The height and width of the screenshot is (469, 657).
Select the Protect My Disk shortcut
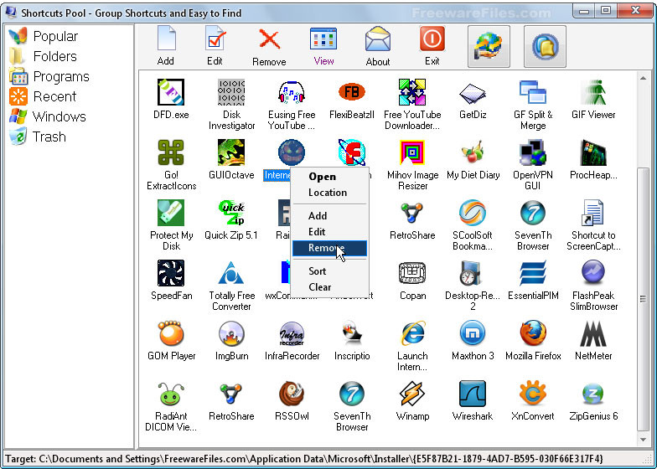[171, 225]
